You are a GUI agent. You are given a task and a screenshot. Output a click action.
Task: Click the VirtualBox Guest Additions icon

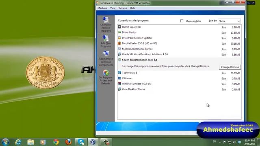tap(119, 54)
